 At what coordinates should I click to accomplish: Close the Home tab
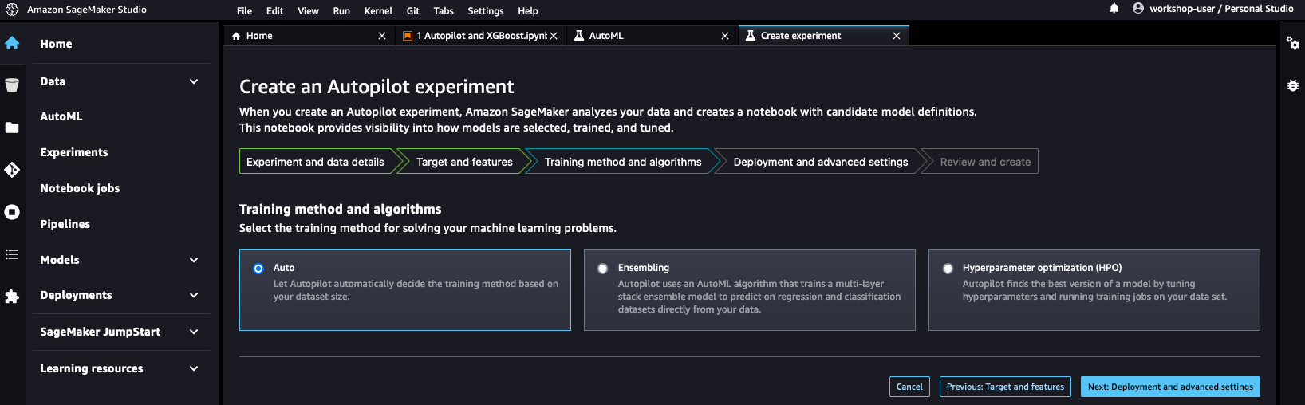382,36
